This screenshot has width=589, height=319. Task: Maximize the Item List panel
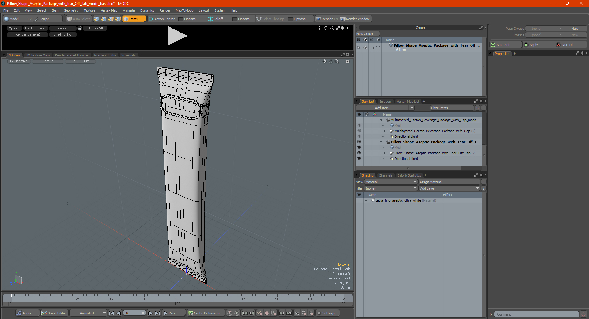pos(476,101)
